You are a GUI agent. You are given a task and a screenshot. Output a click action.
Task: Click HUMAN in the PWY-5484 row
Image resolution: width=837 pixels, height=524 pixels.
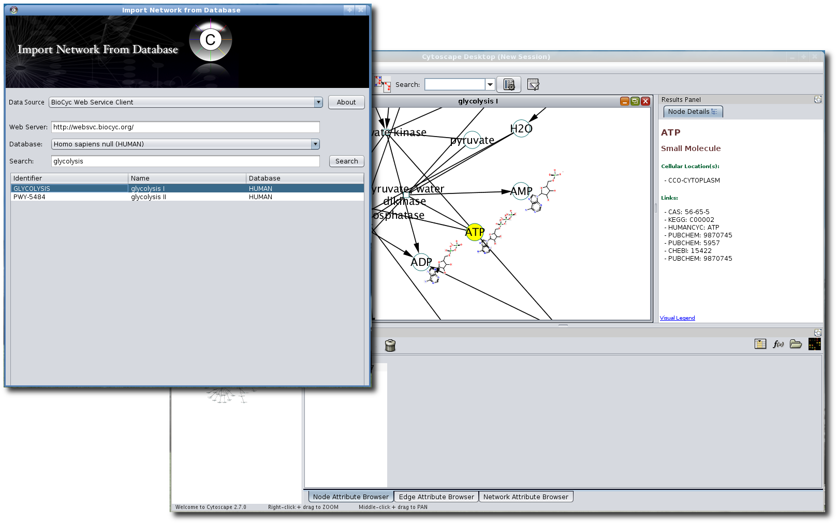click(x=260, y=197)
